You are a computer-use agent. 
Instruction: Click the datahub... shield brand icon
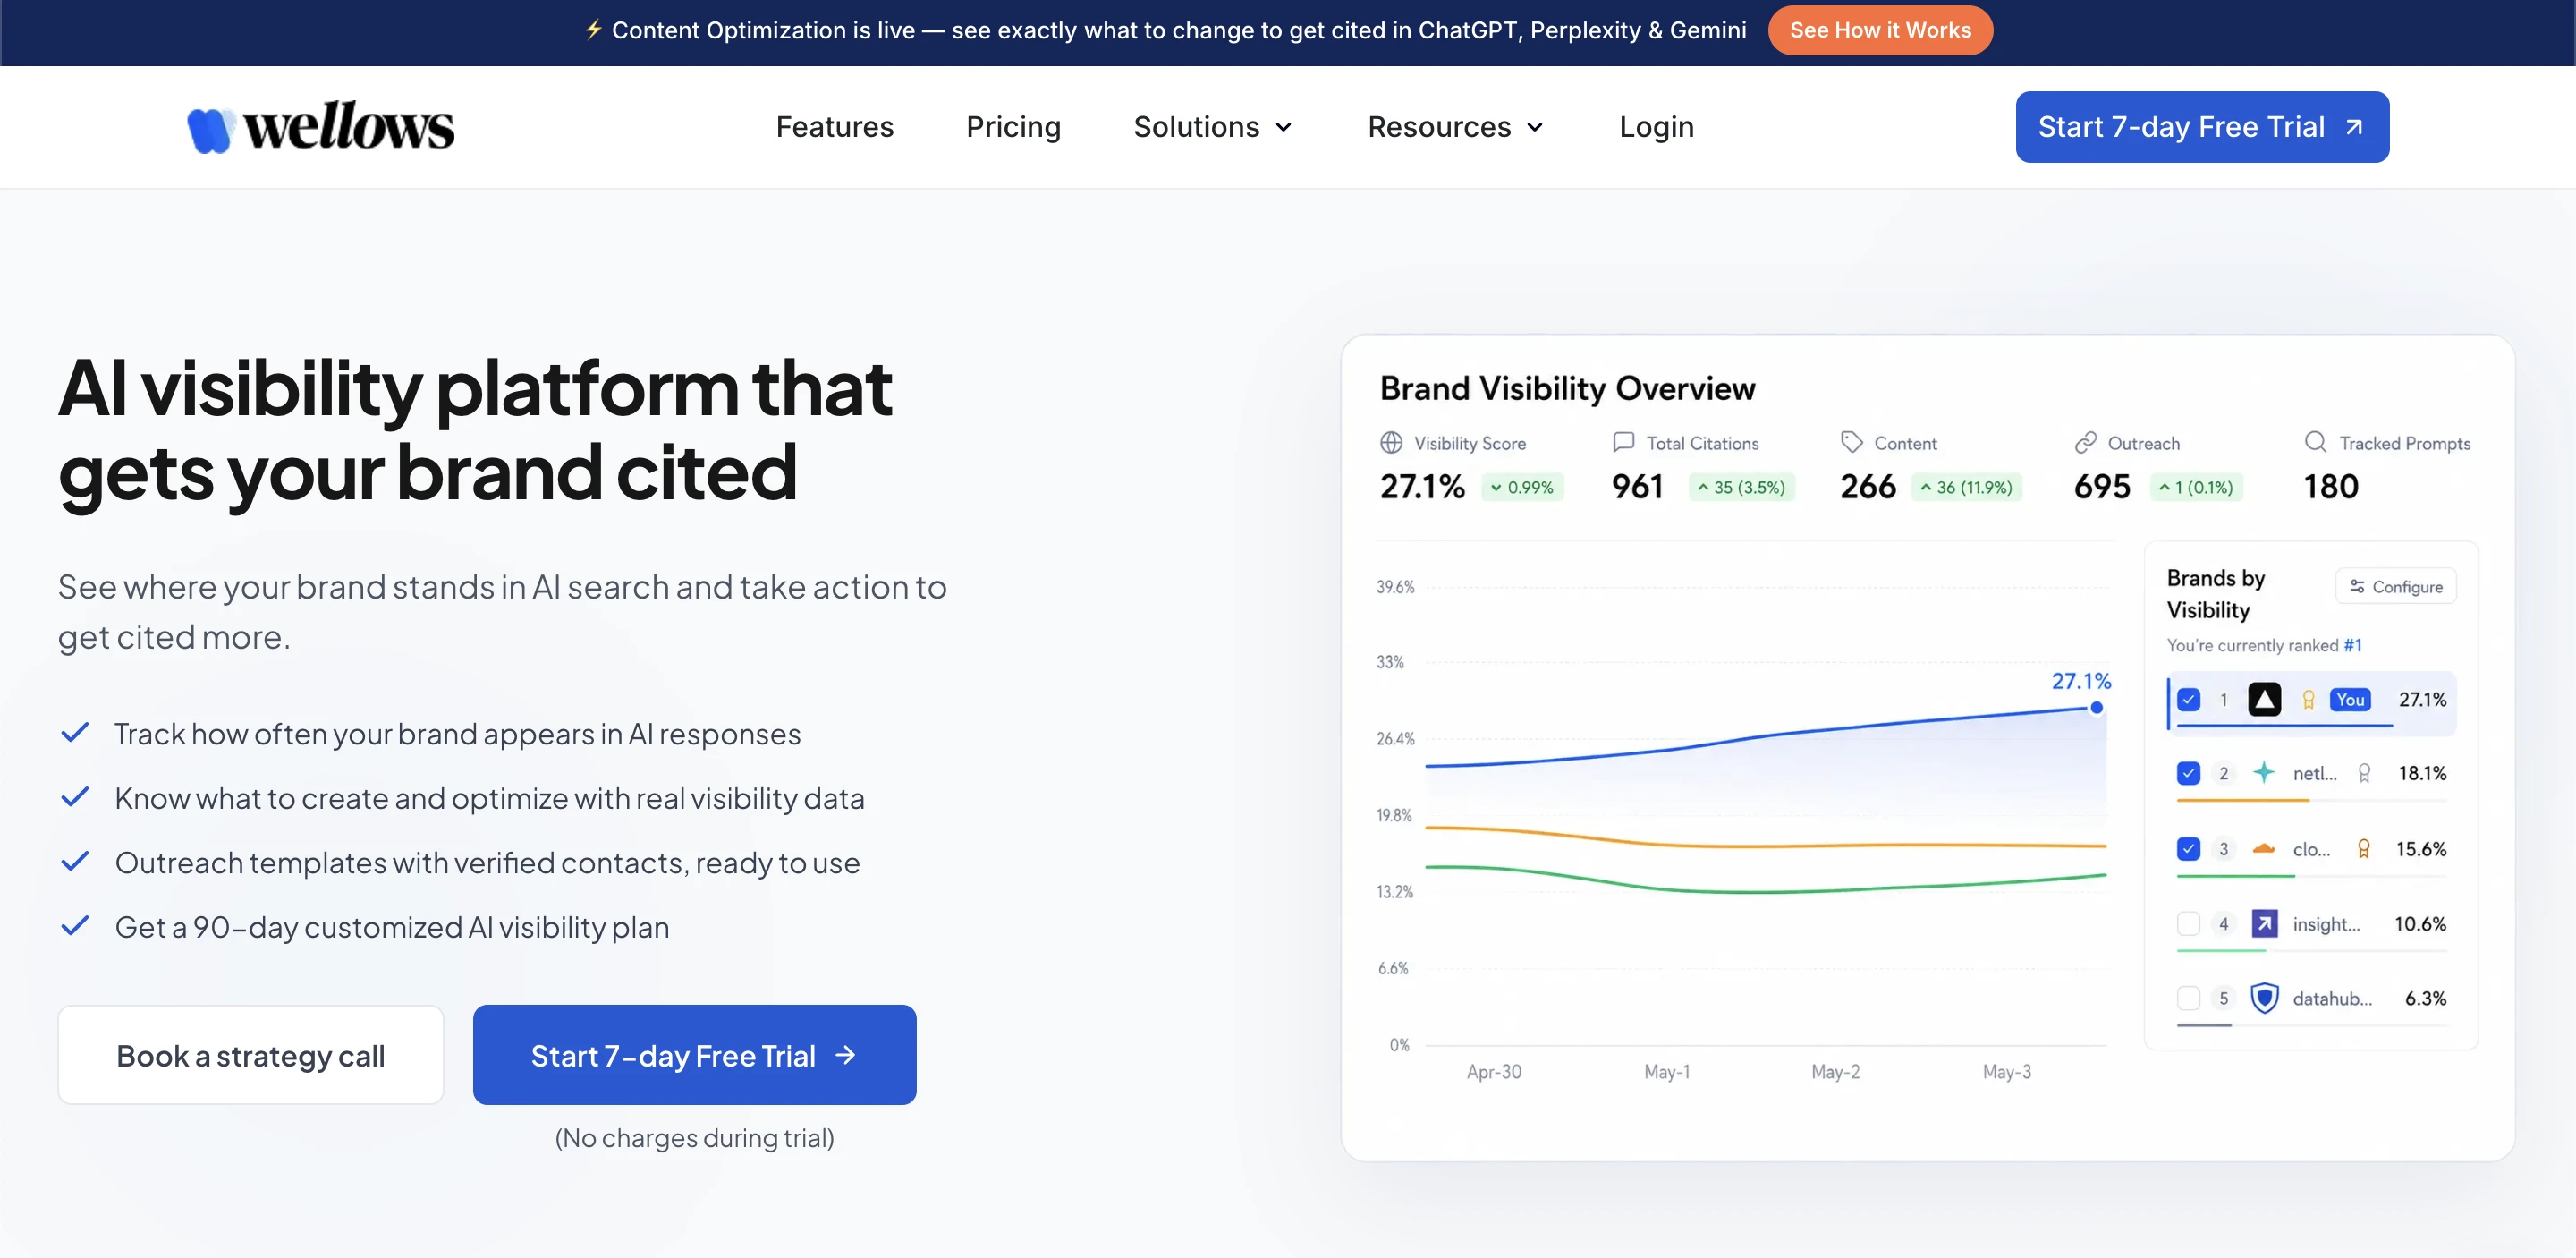(2264, 998)
